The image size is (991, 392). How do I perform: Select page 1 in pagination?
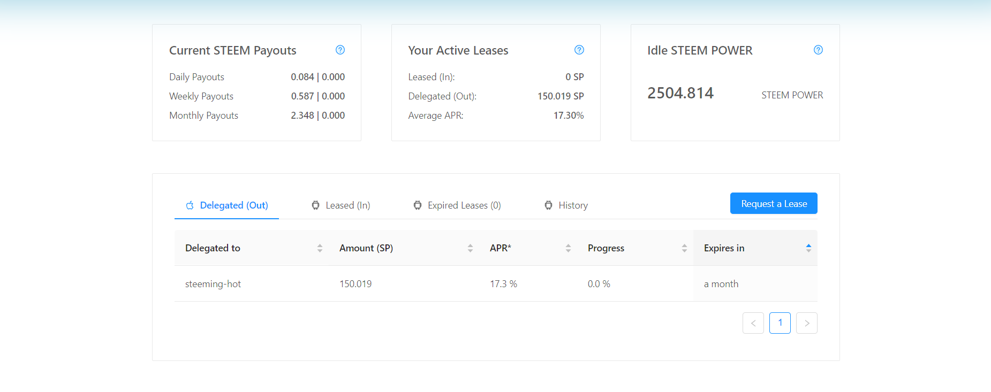(780, 323)
